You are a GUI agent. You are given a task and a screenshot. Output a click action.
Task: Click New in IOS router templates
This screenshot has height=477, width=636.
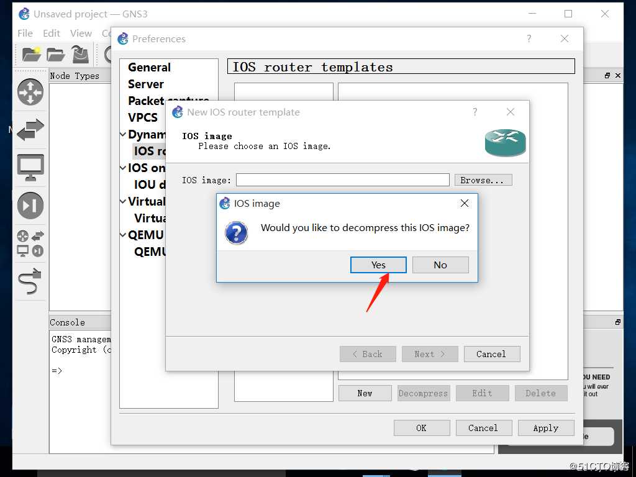[365, 393]
